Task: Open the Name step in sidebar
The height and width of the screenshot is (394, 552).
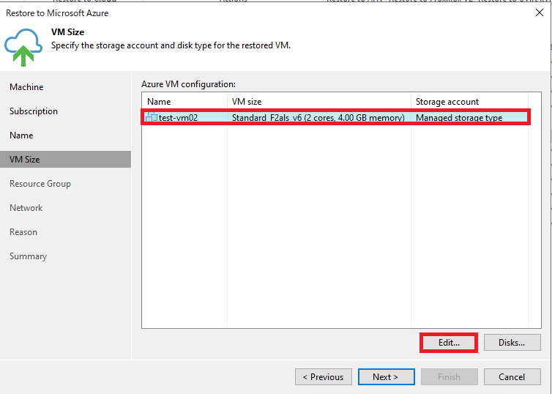Action: [21, 135]
